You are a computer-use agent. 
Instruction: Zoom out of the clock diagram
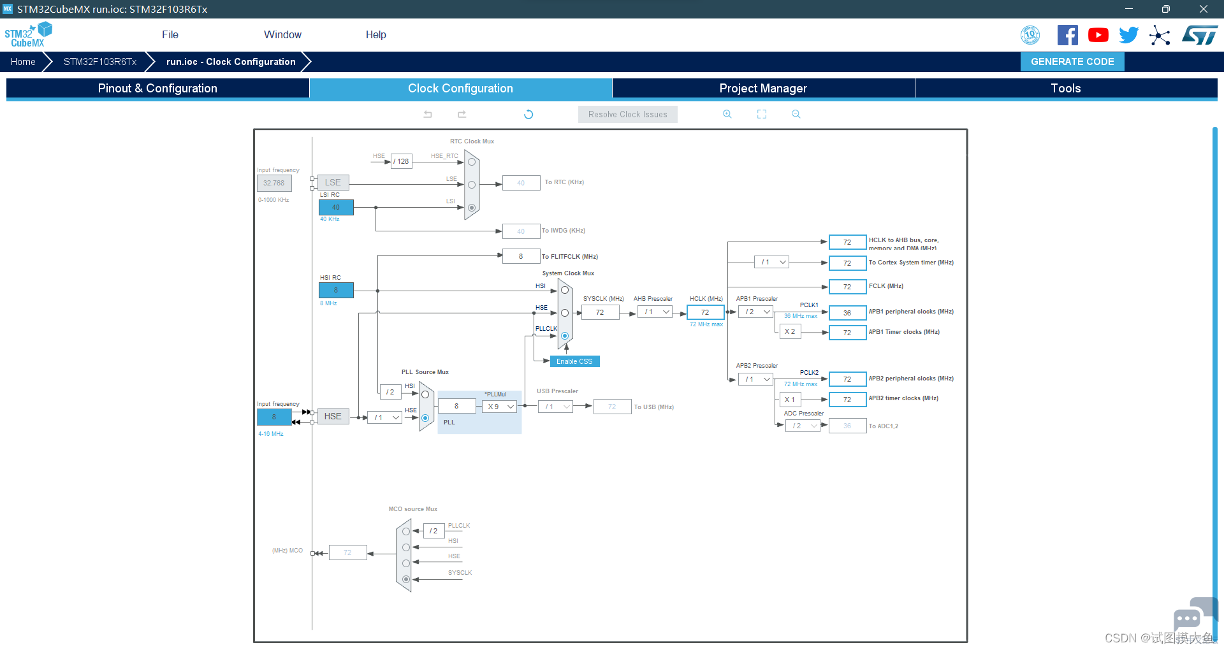tap(796, 114)
